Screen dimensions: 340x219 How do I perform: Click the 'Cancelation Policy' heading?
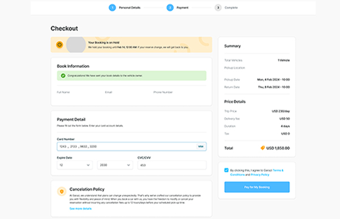tap(87, 189)
